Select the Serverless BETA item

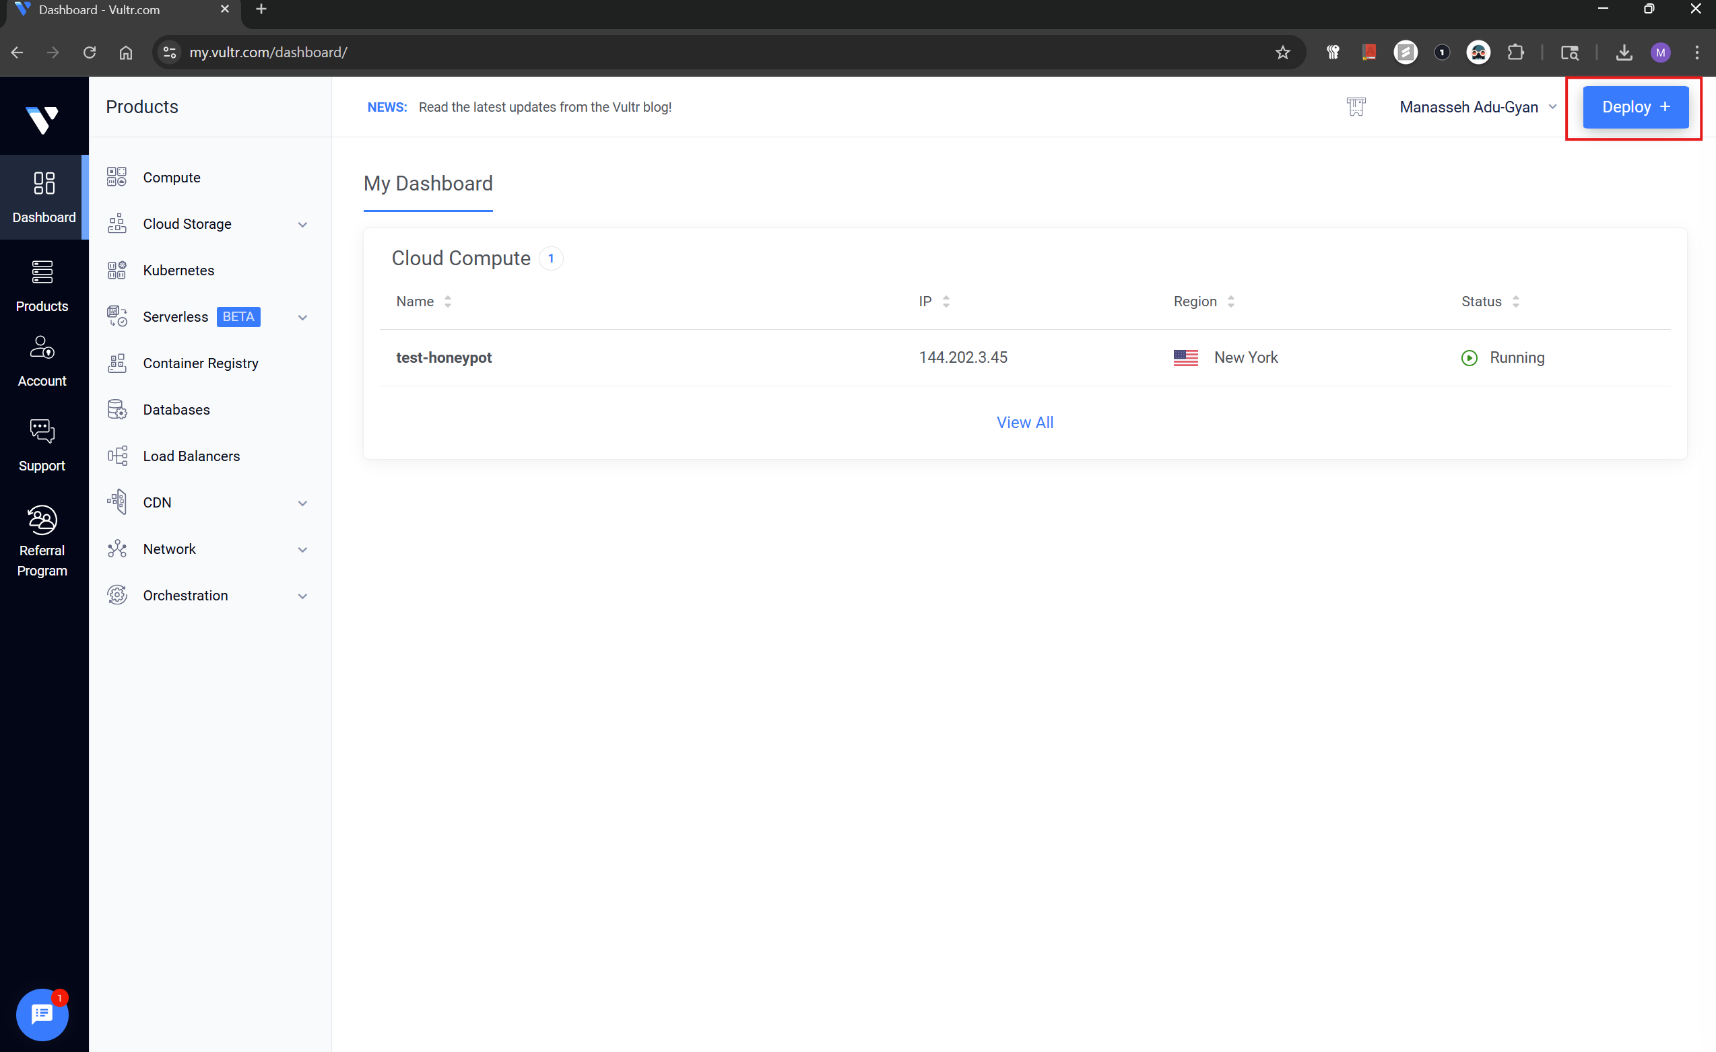(201, 317)
